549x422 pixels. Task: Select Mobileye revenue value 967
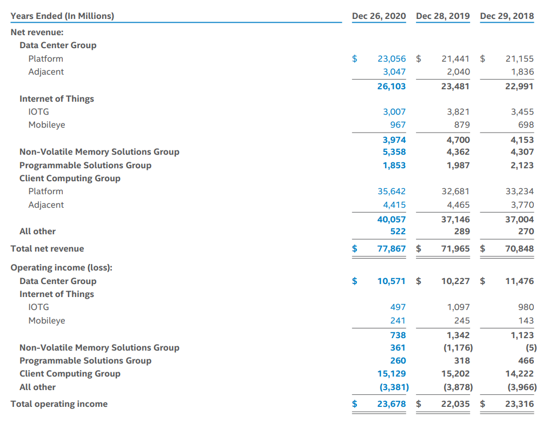[398, 125]
